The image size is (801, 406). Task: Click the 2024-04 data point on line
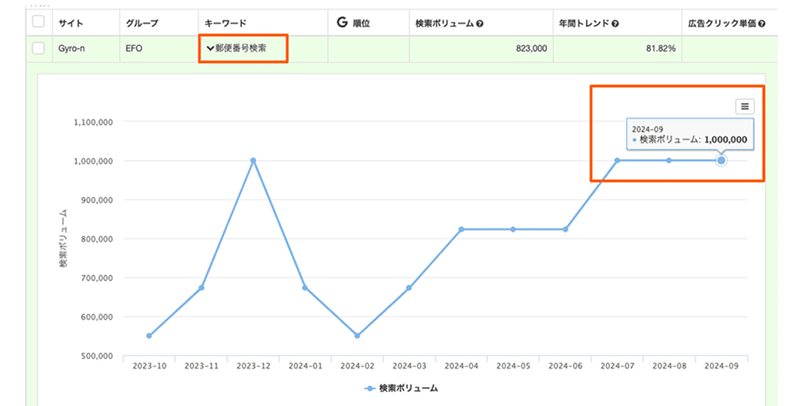(x=461, y=229)
